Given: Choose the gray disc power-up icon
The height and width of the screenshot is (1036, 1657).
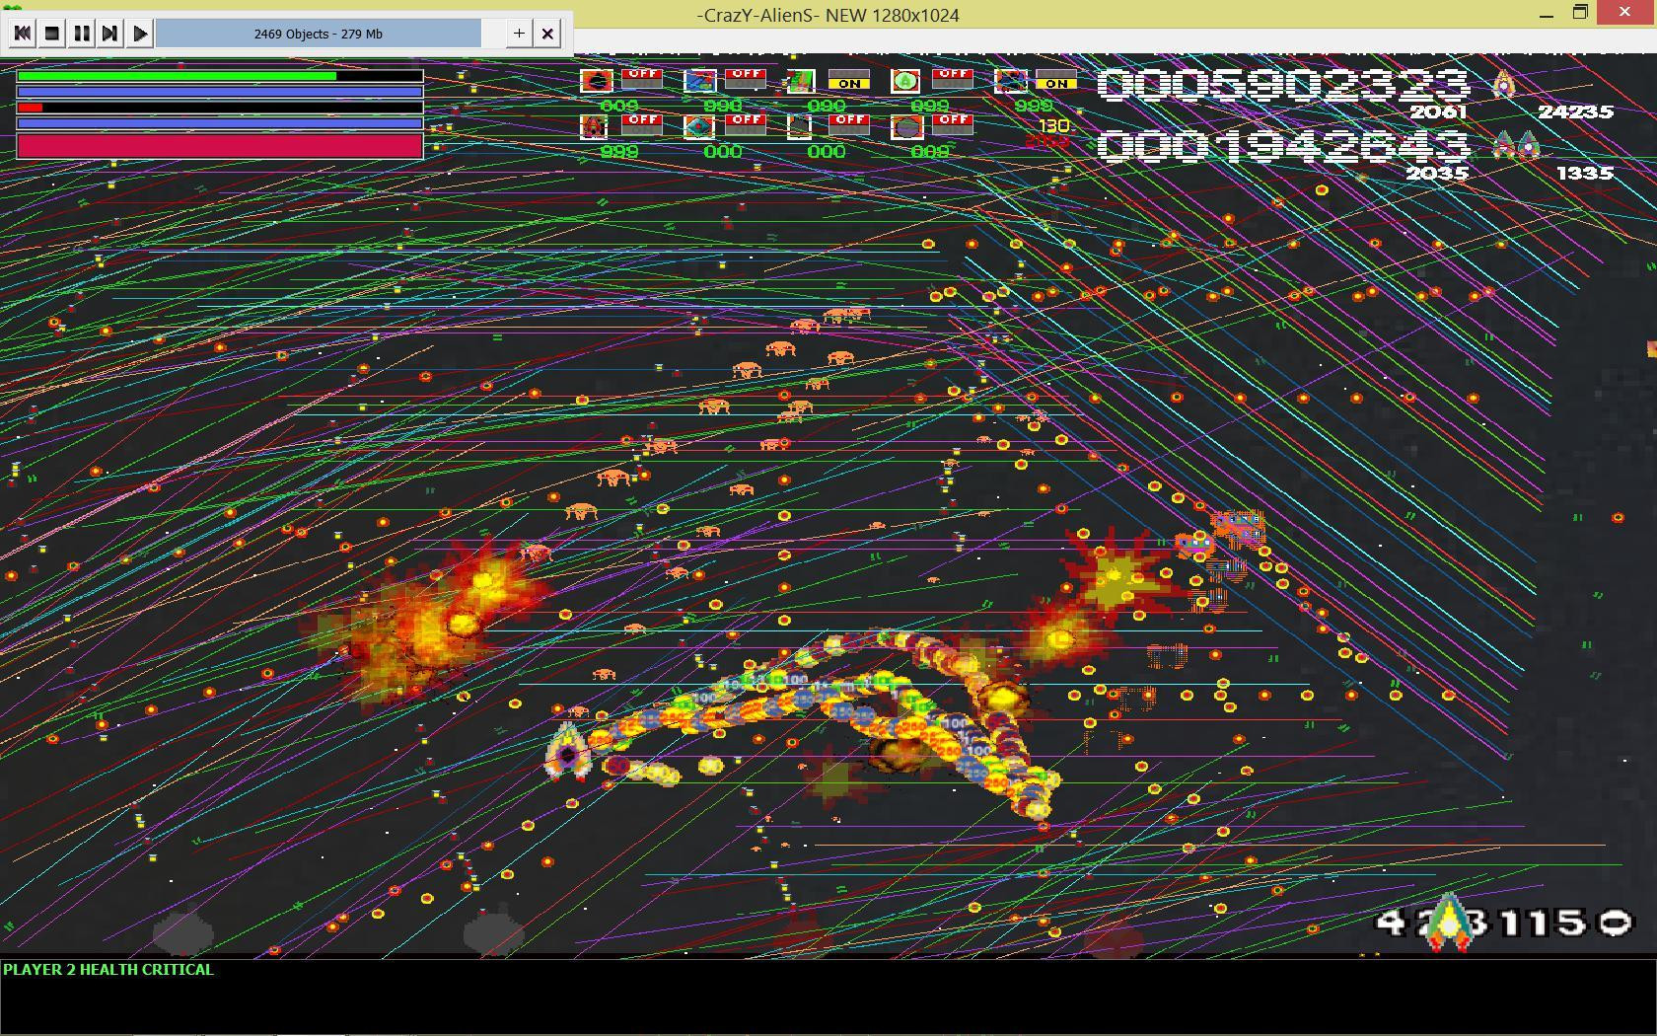Looking at the screenshot, I should (906, 126).
